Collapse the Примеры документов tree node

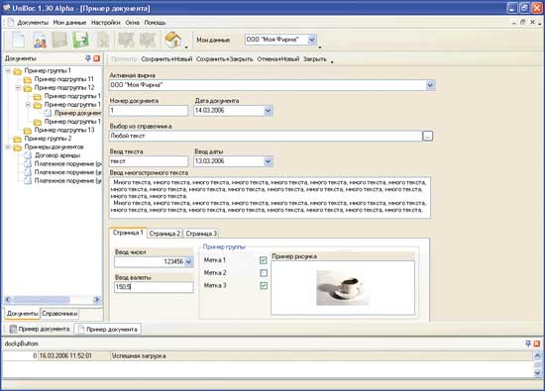pyautogui.click(x=8, y=147)
